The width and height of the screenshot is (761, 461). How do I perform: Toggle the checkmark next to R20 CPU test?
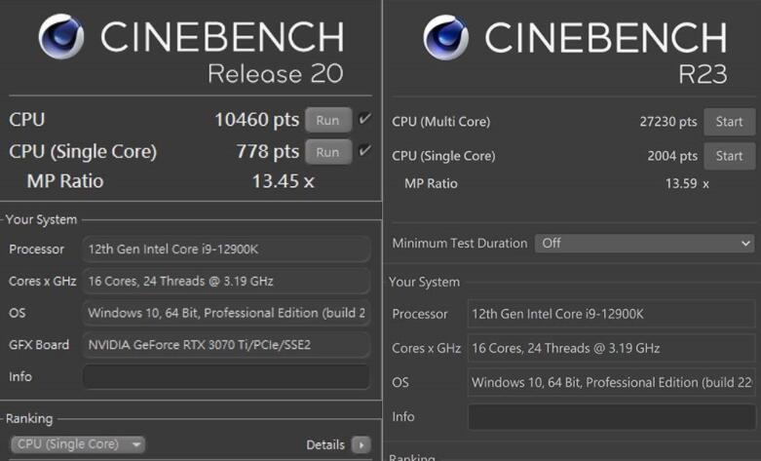[364, 120]
